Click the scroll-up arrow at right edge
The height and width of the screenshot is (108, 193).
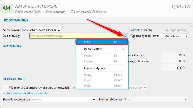click(191, 26)
